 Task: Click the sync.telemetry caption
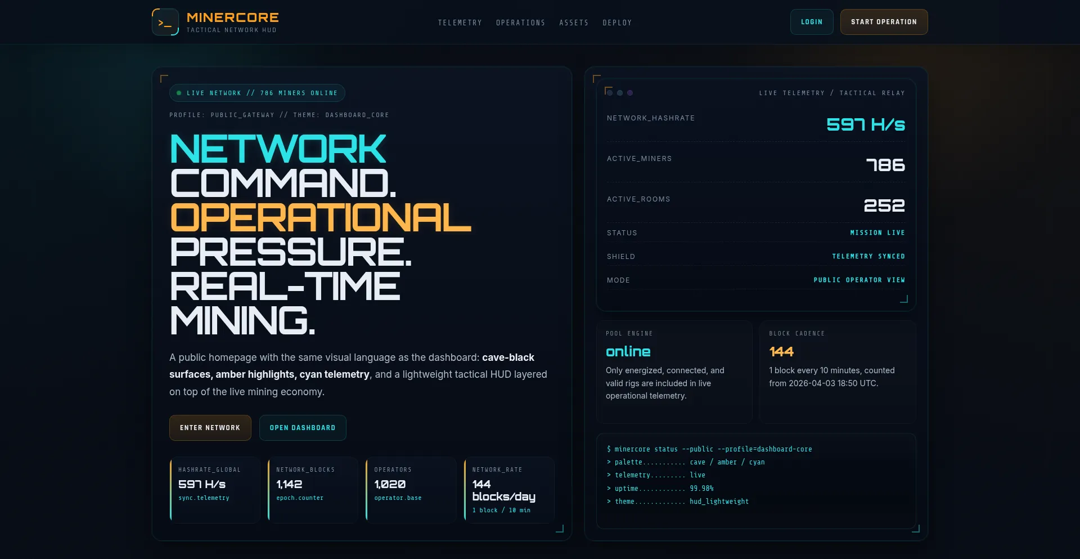[204, 498]
